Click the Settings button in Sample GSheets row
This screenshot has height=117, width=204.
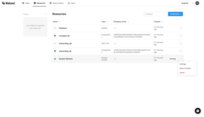pyautogui.click(x=173, y=59)
